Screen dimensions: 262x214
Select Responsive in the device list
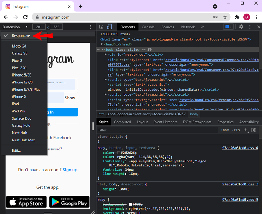pyautogui.click(x=24, y=35)
